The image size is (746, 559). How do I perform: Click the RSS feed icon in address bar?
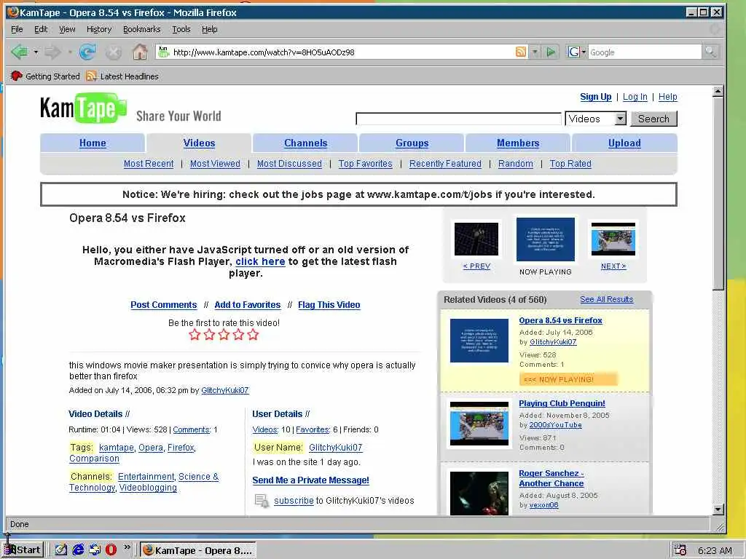[x=521, y=52]
